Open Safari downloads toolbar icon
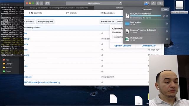 [x=146, y=3]
